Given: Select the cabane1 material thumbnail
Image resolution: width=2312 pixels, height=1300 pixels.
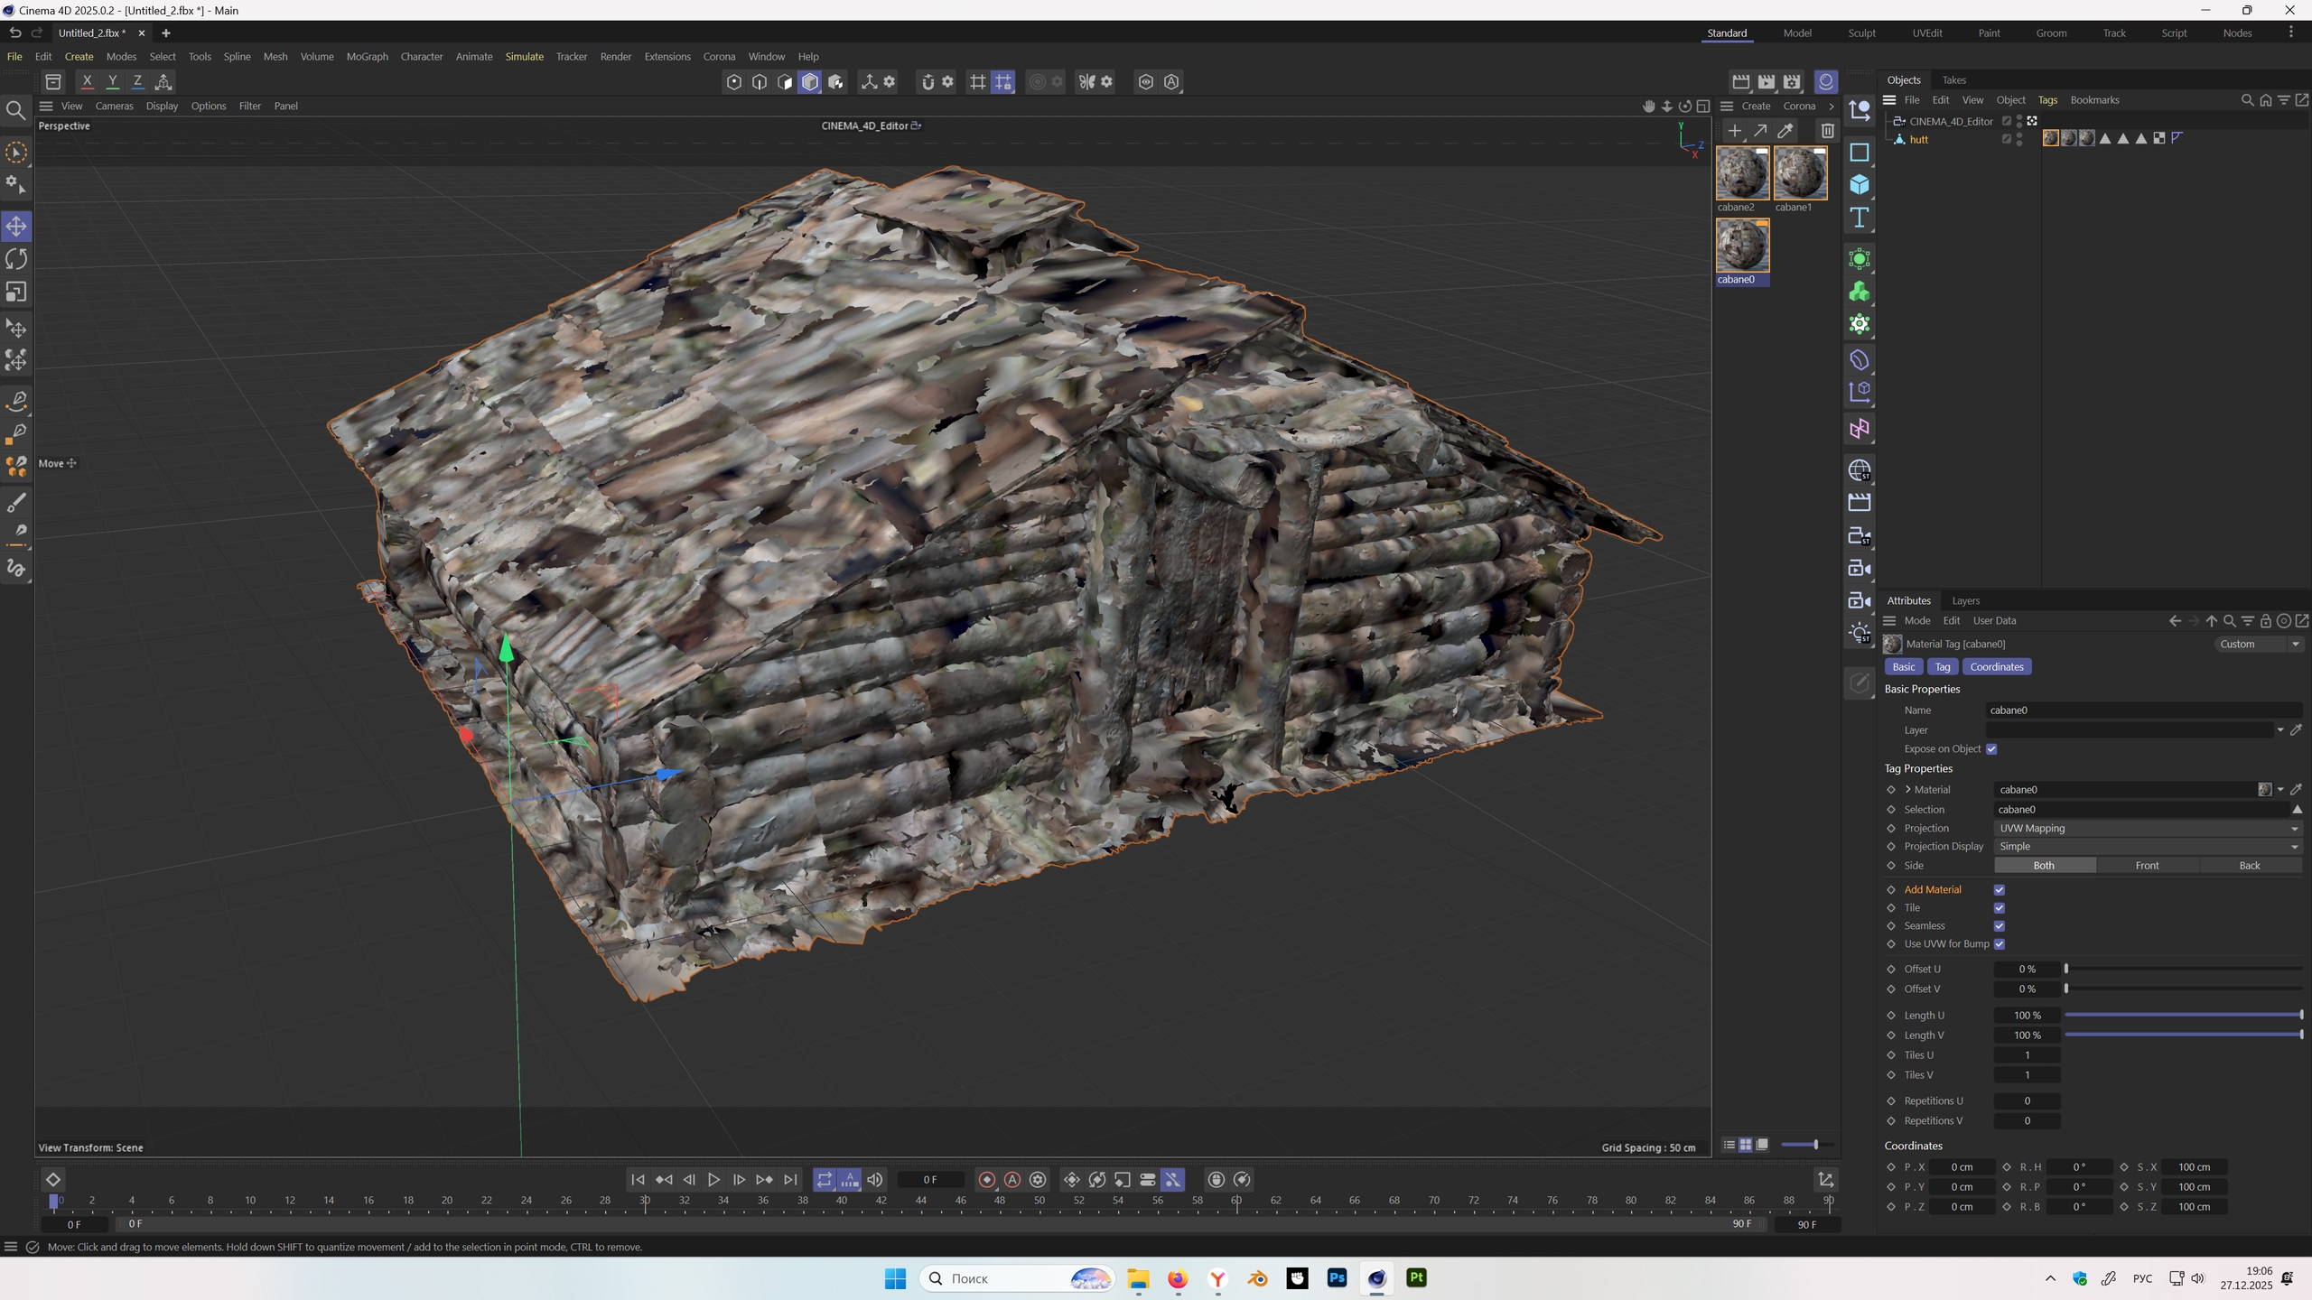Looking at the screenshot, I should pos(1800,173).
